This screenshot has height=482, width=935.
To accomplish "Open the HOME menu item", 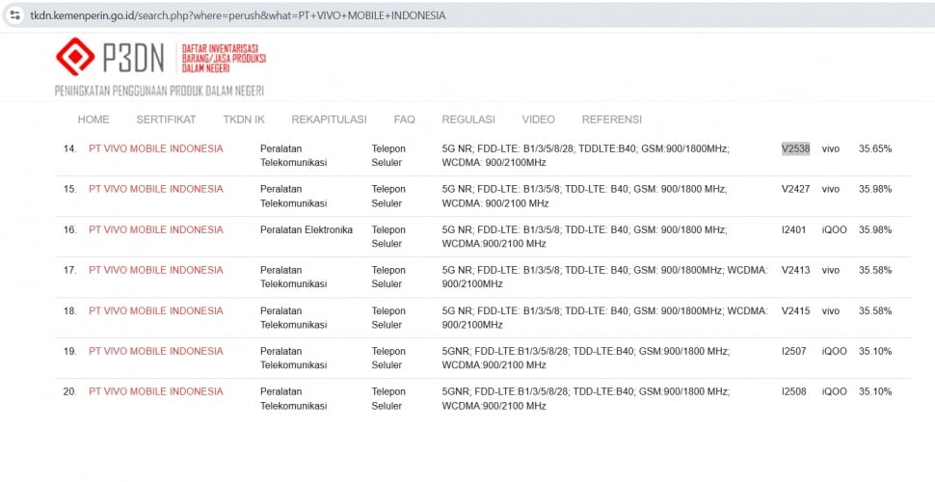I will (x=93, y=120).
